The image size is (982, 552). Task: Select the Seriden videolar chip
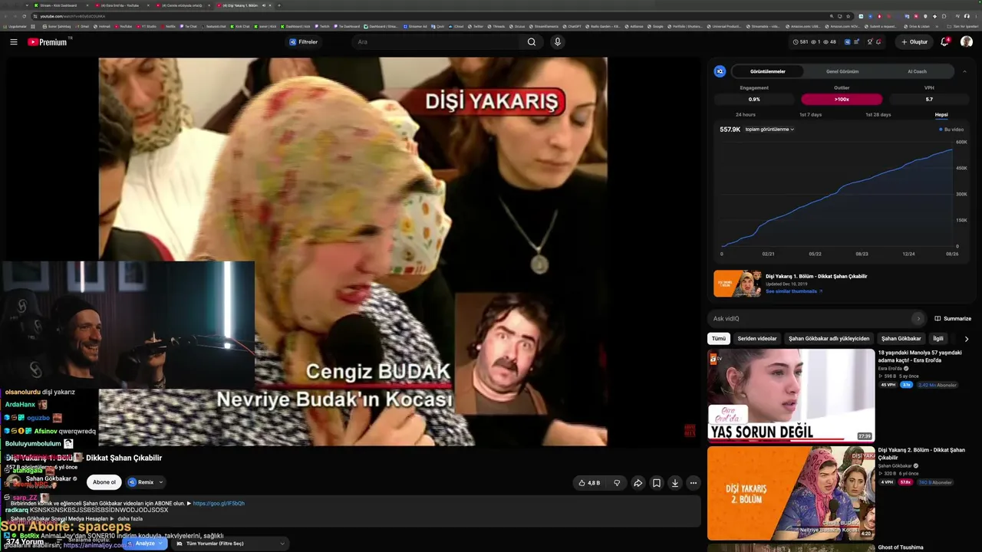[757, 339]
